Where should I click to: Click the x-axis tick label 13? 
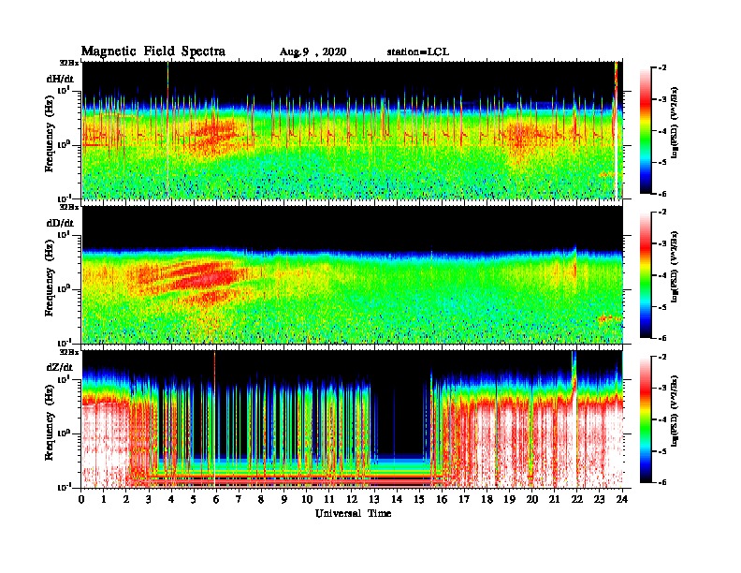coord(374,499)
